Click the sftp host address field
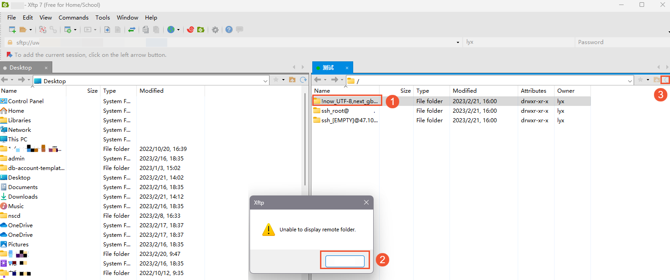This screenshot has height=280, width=670. [x=234, y=42]
